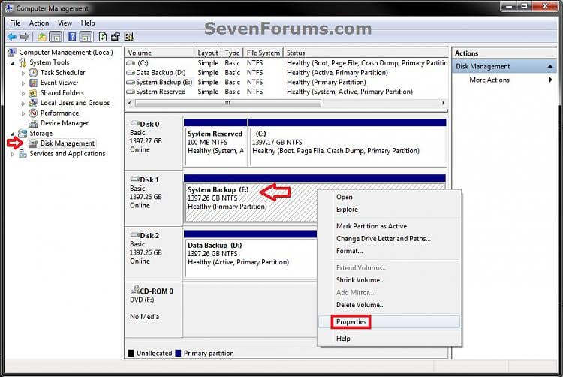Collapse the System Tools tree node
The width and height of the screenshot is (563, 377).
[13, 63]
